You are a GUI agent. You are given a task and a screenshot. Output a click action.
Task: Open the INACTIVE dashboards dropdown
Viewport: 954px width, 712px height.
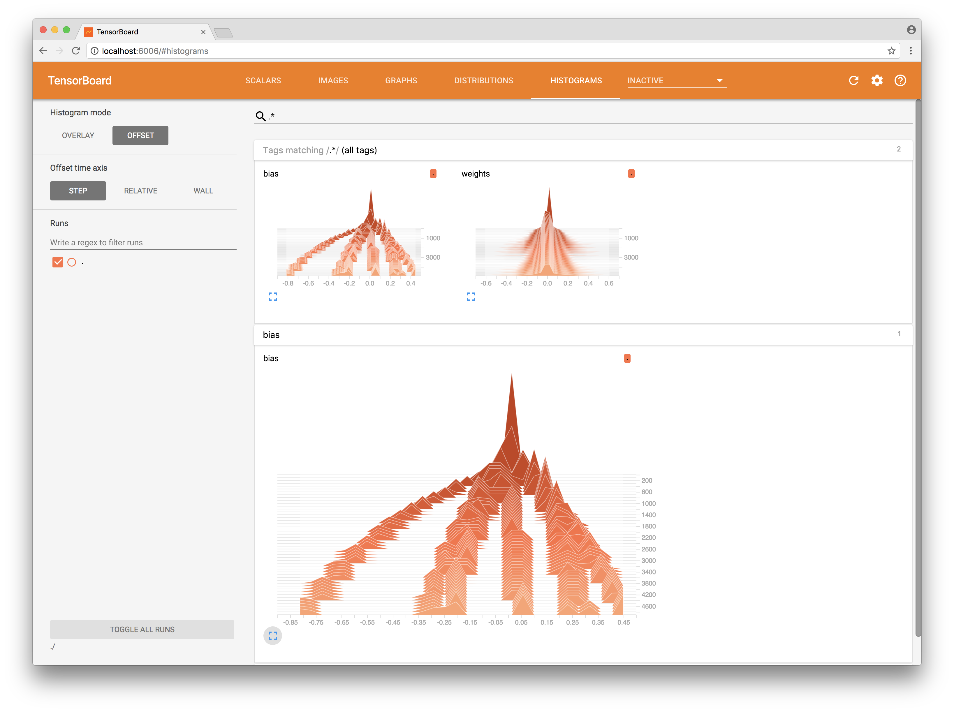click(x=676, y=81)
